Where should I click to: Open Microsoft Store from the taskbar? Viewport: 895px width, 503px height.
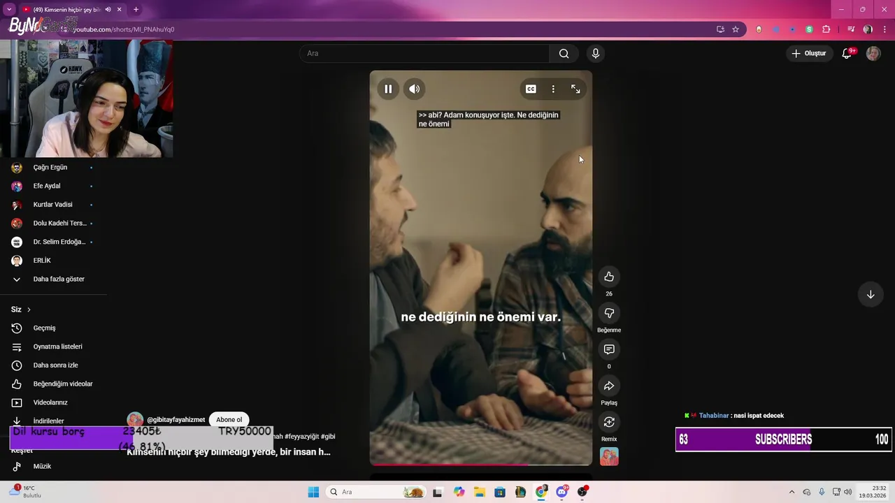(x=500, y=492)
